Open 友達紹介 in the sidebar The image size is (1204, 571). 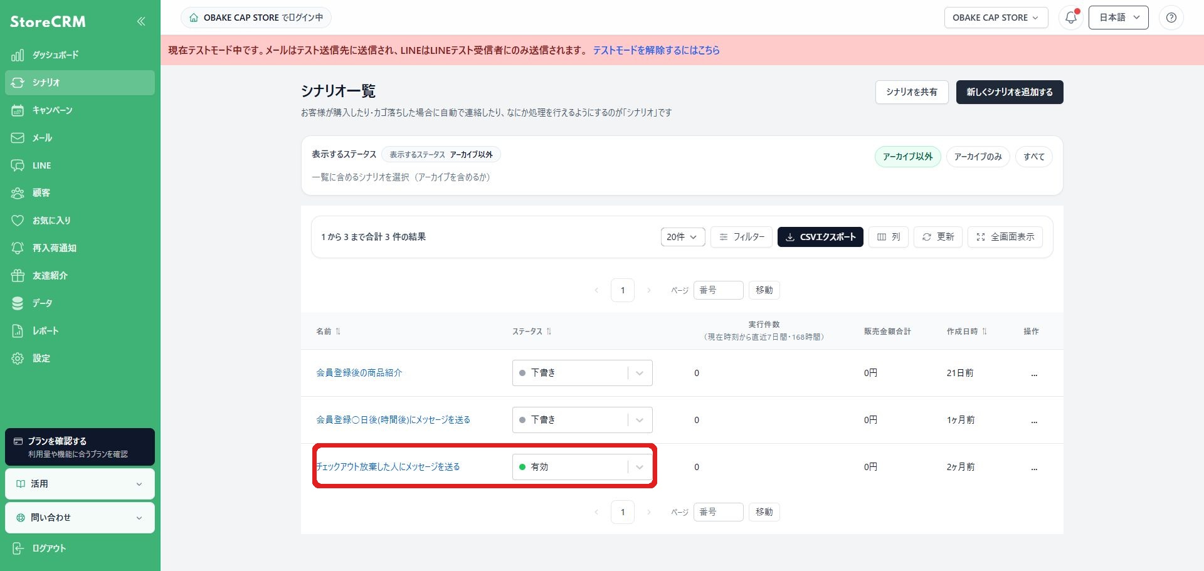click(80, 276)
